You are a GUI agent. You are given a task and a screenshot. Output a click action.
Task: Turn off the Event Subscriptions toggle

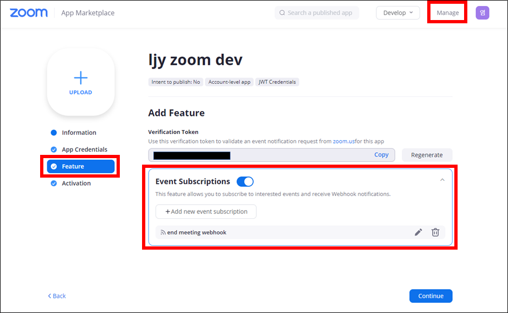pyautogui.click(x=245, y=181)
